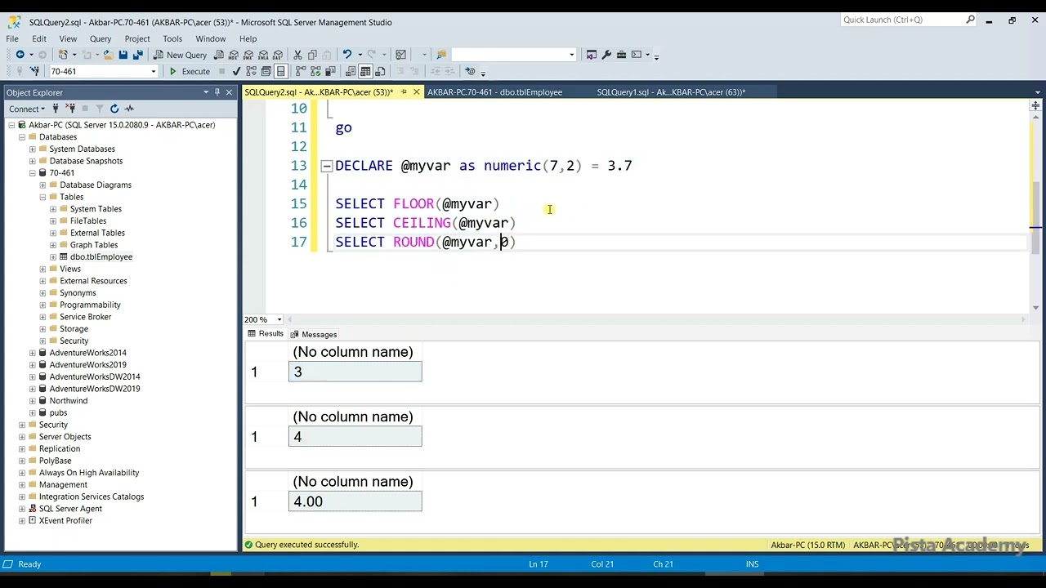This screenshot has width=1046, height=588.
Task: Select the result cell containing 4.00
Action: [x=355, y=501]
